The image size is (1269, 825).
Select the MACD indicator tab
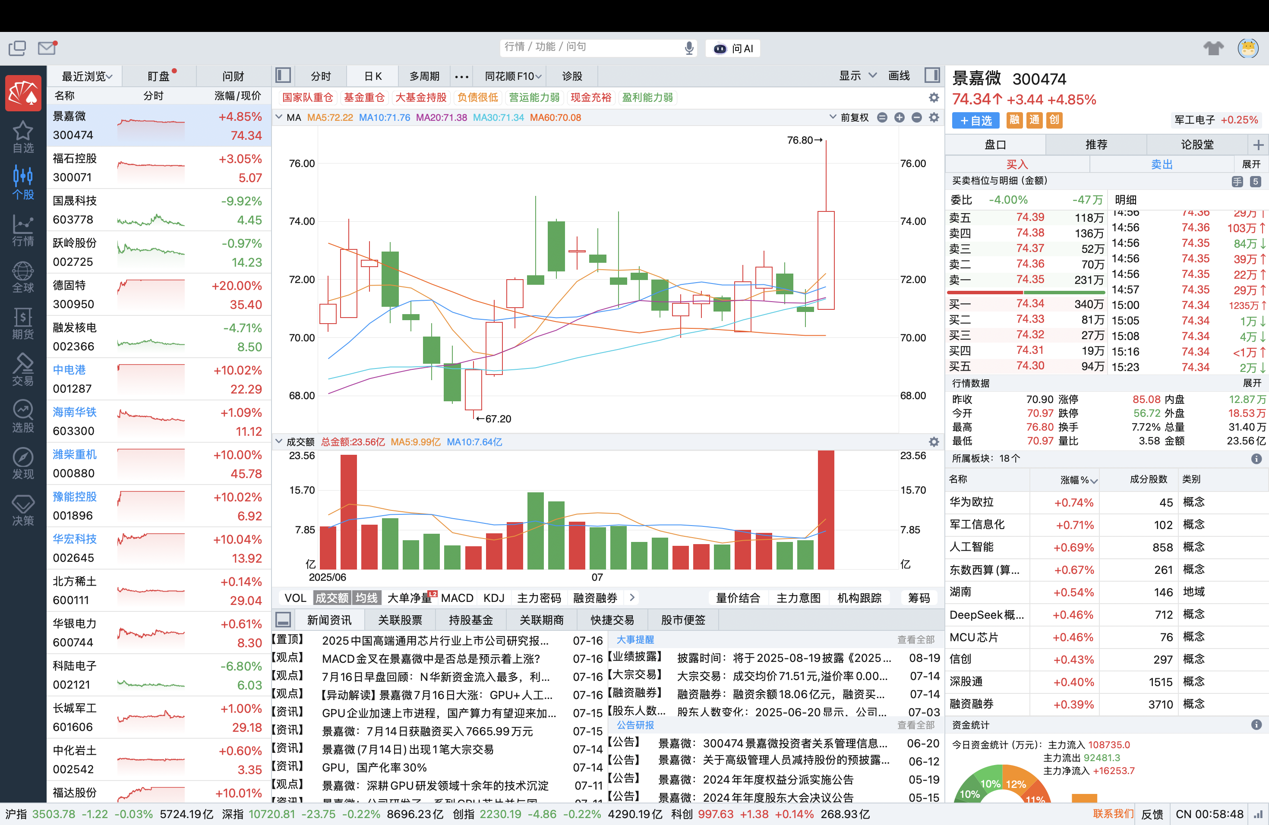pyautogui.click(x=457, y=598)
